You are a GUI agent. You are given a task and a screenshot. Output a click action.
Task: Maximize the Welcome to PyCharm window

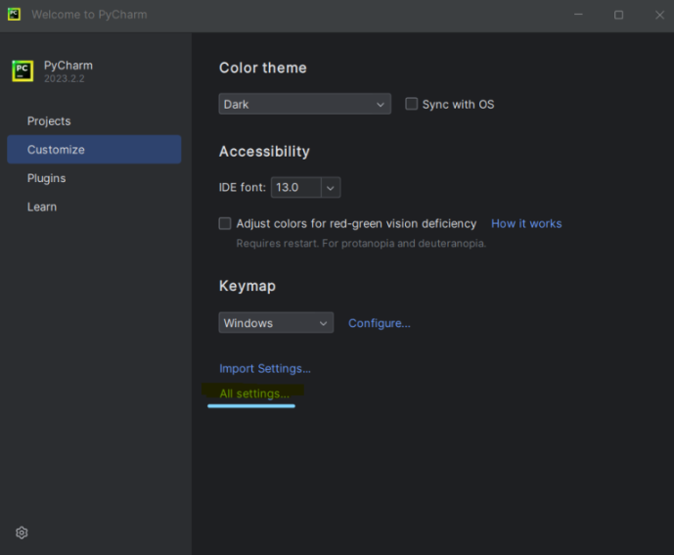(x=618, y=15)
